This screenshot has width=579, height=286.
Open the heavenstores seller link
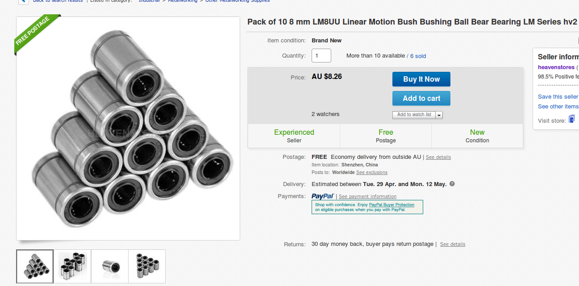point(556,67)
